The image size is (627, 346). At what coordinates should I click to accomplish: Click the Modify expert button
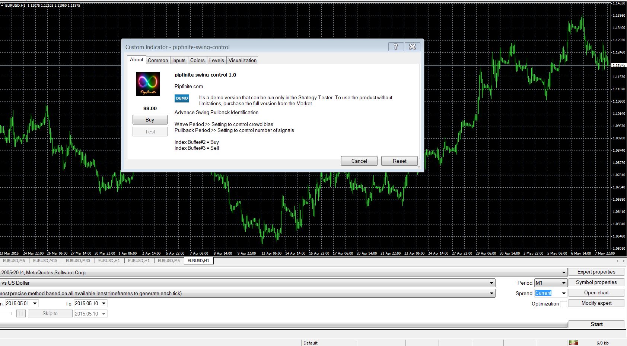point(596,303)
